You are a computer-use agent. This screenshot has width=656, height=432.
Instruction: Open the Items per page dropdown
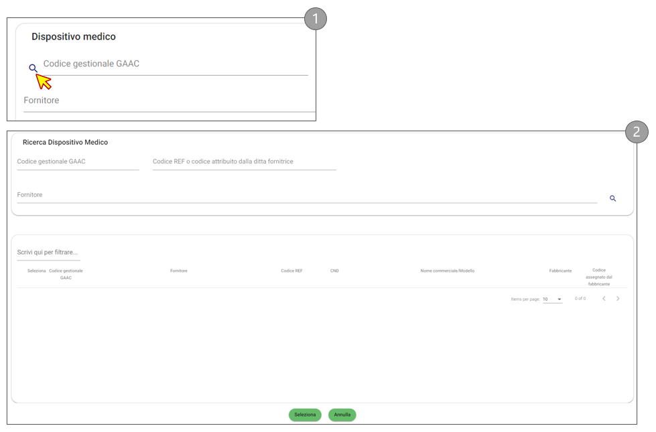[552, 299]
